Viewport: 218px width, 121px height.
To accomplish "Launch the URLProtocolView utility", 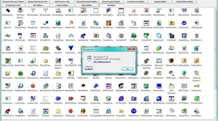I will pos(33,36).
